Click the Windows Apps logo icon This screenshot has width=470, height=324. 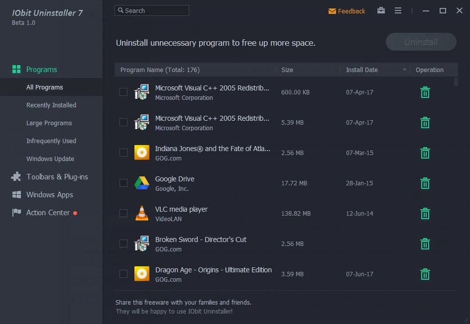[x=16, y=194]
